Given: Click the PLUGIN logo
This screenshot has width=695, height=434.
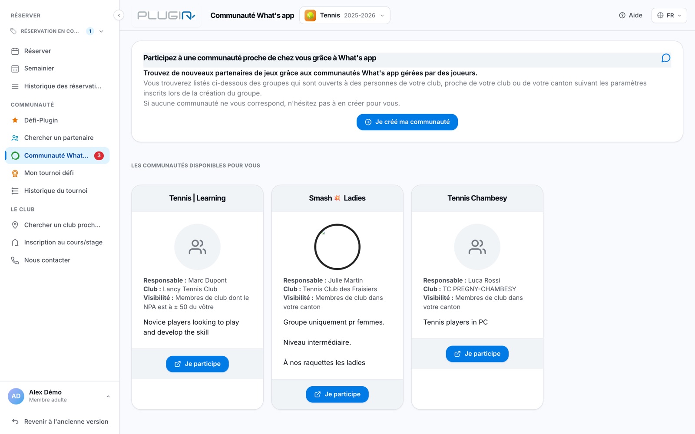Looking at the screenshot, I should click(x=166, y=16).
